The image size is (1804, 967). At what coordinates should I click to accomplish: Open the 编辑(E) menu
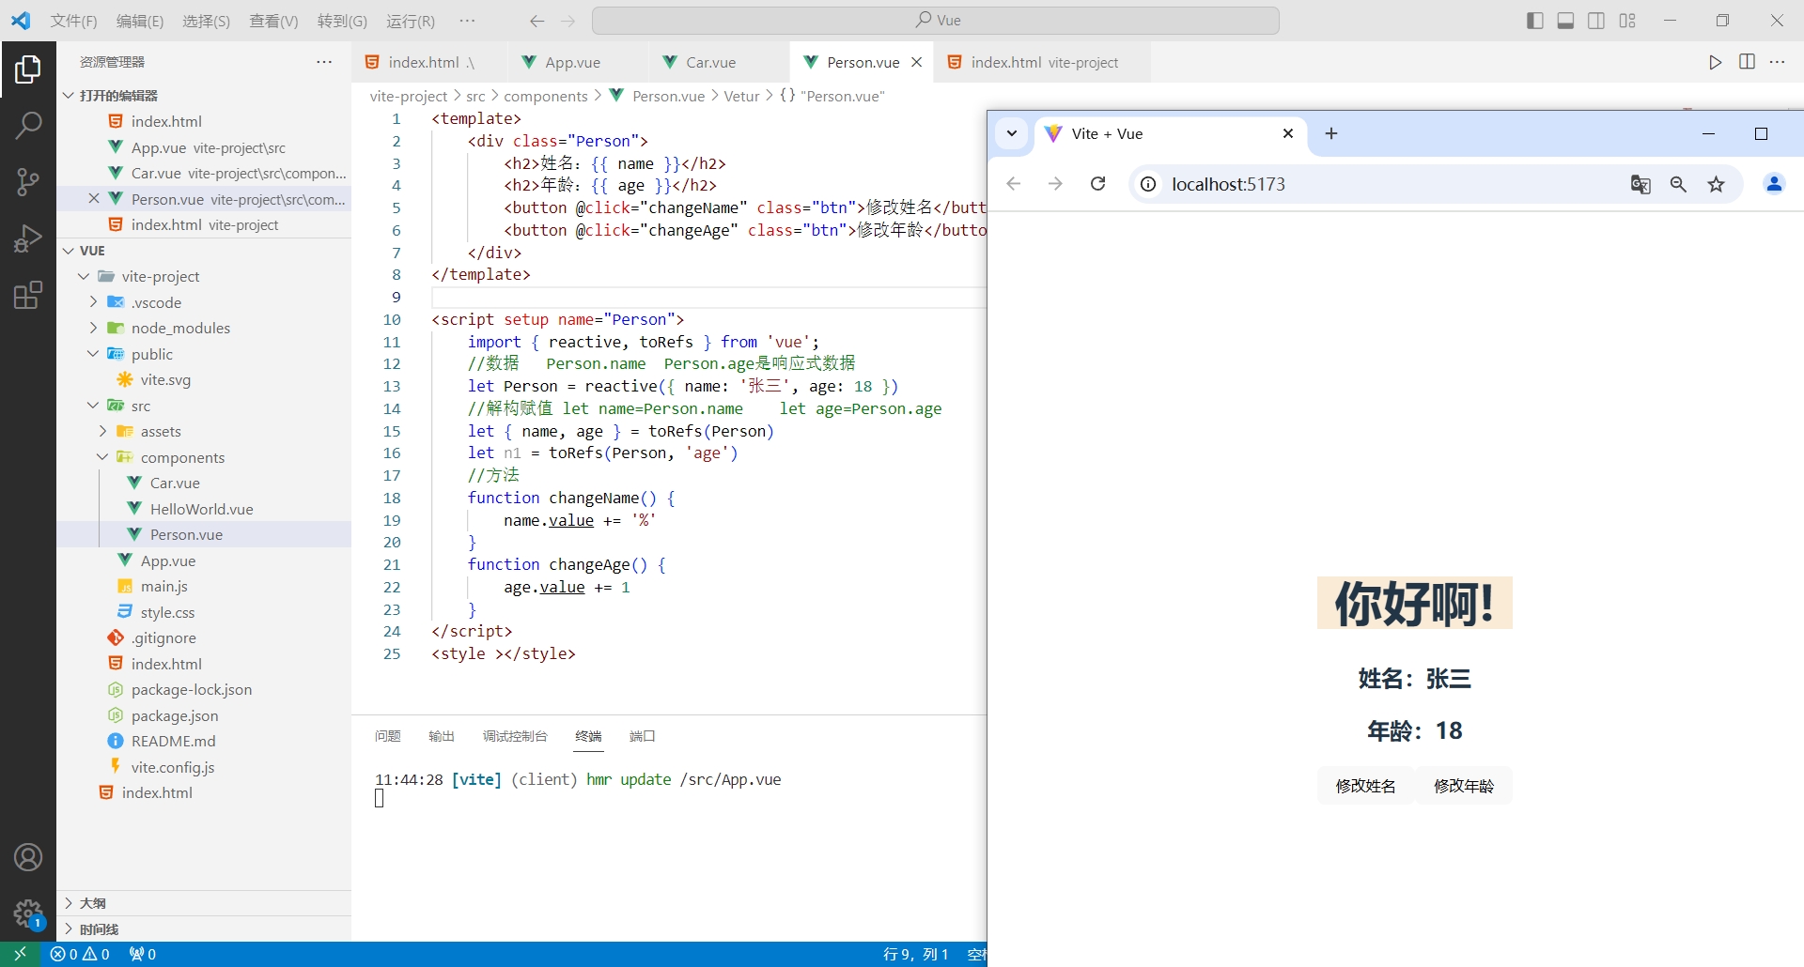point(140,21)
